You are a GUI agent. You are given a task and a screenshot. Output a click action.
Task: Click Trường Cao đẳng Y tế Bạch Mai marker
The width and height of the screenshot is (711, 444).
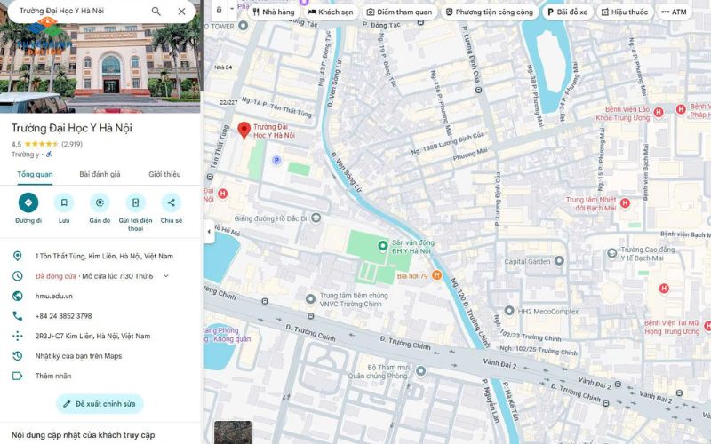[611, 253]
